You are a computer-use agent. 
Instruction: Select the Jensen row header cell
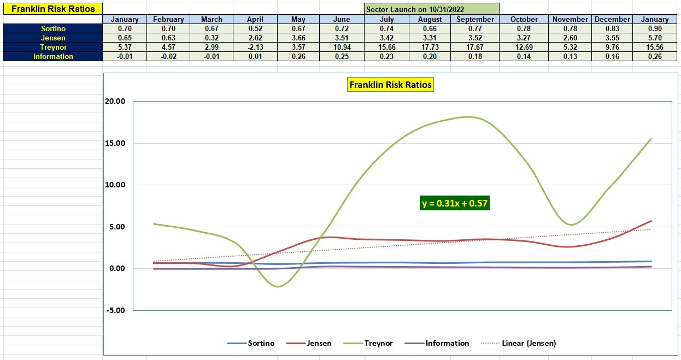coord(52,38)
